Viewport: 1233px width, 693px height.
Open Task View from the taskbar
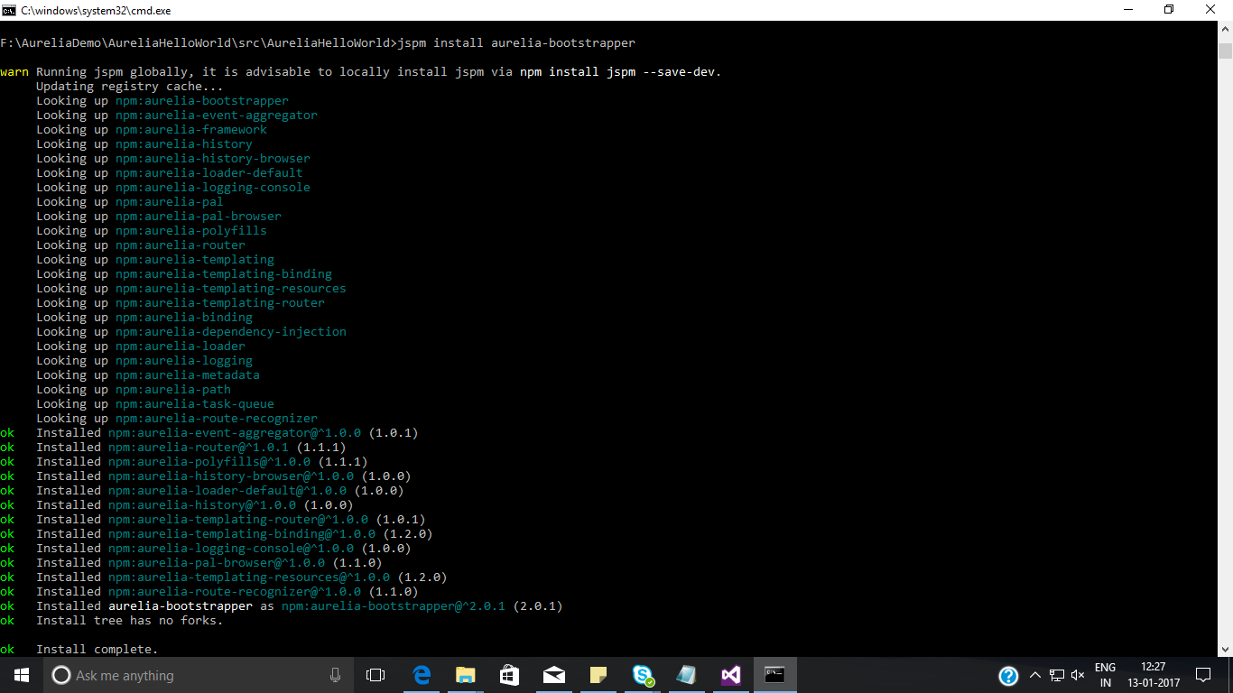pyautogui.click(x=375, y=675)
